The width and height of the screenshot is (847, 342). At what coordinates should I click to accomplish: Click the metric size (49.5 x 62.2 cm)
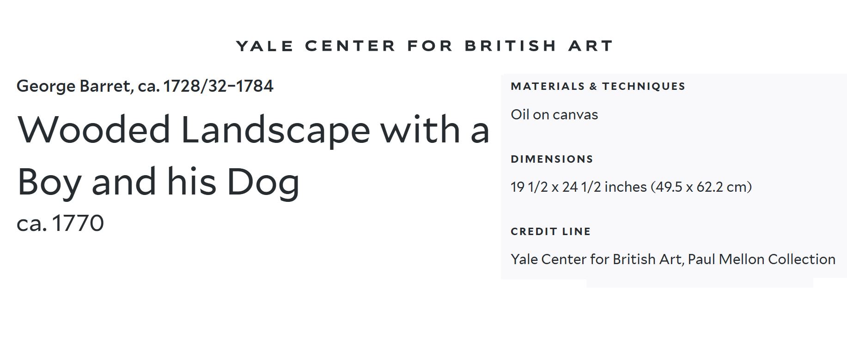coord(701,187)
